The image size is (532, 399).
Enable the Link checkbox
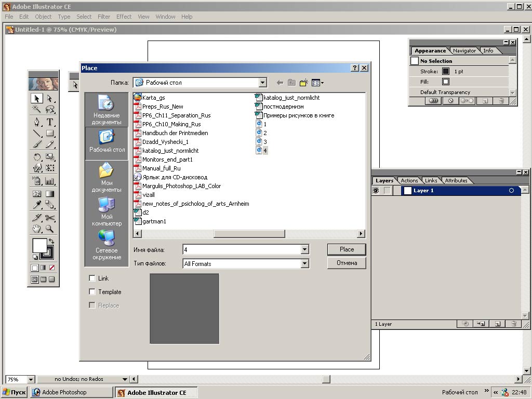[x=92, y=278]
